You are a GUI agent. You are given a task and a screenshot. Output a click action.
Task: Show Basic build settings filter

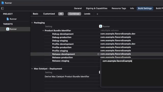(x=35, y=14)
